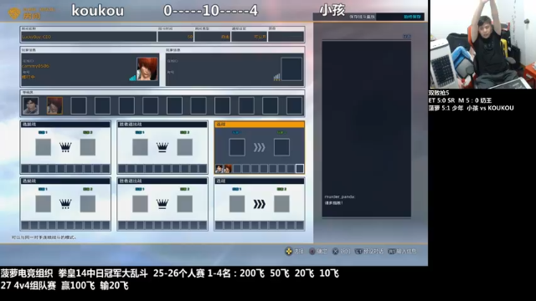Click the grey signal bars in opponent panel
Screen dimensions: 536x301
click(276, 78)
